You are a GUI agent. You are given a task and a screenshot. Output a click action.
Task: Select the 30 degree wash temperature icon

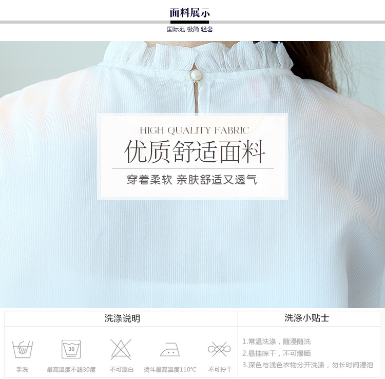pyautogui.click(x=71, y=349)
